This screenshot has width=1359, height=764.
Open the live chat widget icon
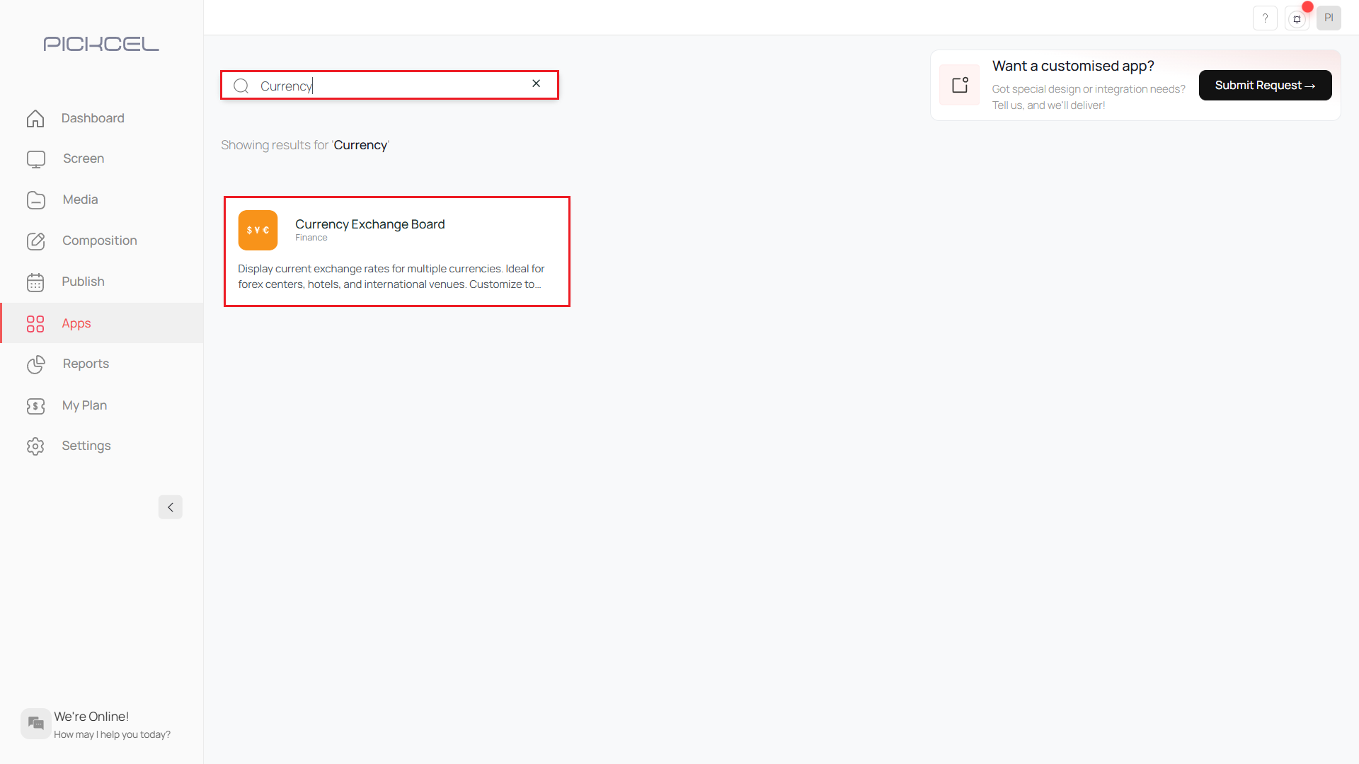click(x=35, y=723)
